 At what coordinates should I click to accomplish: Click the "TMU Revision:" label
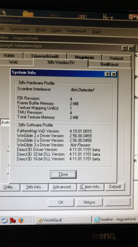coord(30,112)
